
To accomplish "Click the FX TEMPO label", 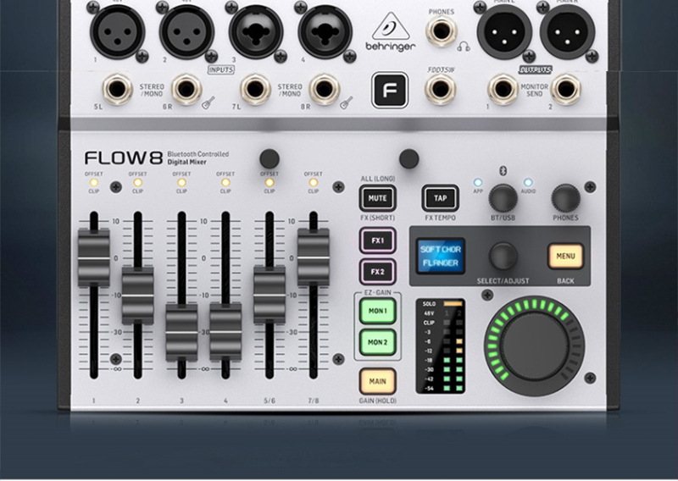I will pyautogui.click(x=440, y=218).
